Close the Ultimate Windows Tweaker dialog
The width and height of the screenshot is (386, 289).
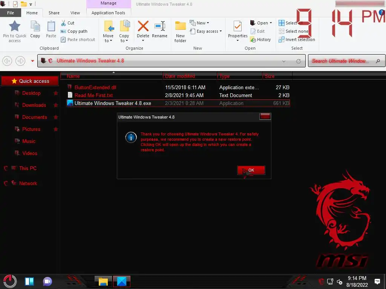point(265,117)
